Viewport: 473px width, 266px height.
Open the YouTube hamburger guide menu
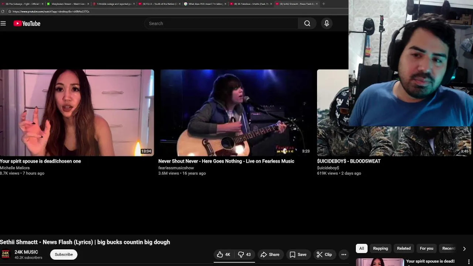coord(3,23)
